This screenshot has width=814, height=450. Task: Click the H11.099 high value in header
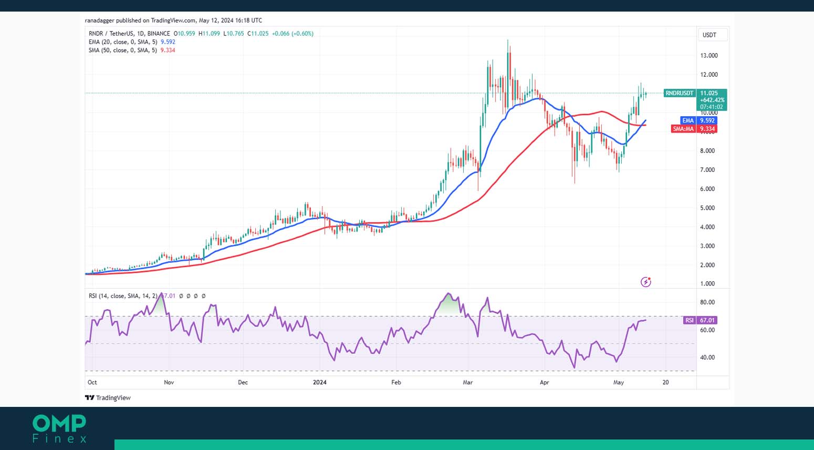coord(209,34)
